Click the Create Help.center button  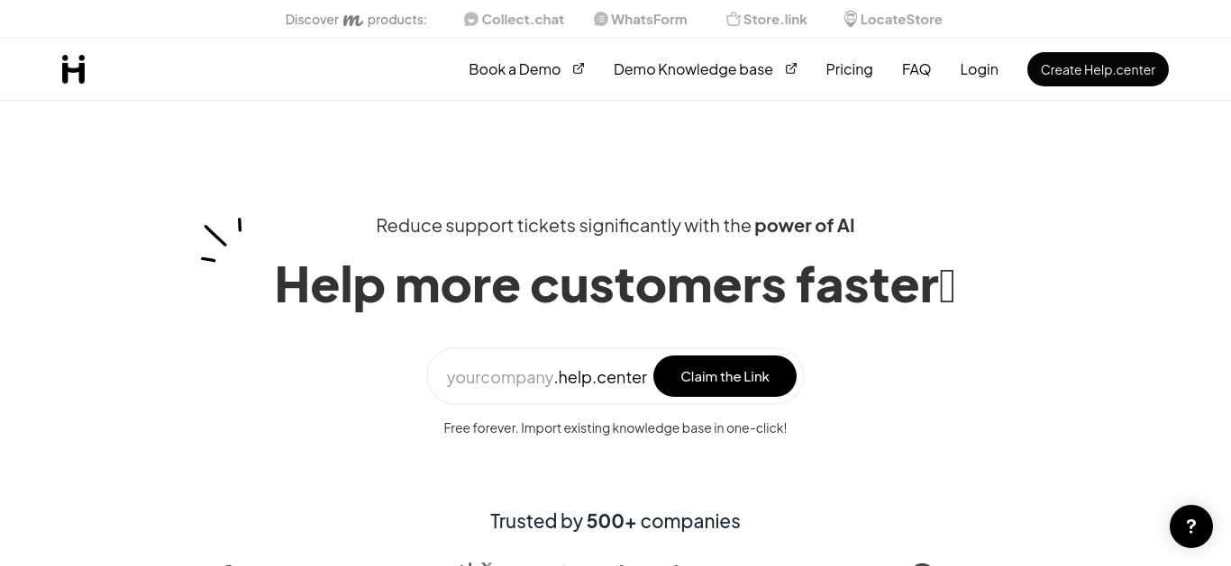1098,69
